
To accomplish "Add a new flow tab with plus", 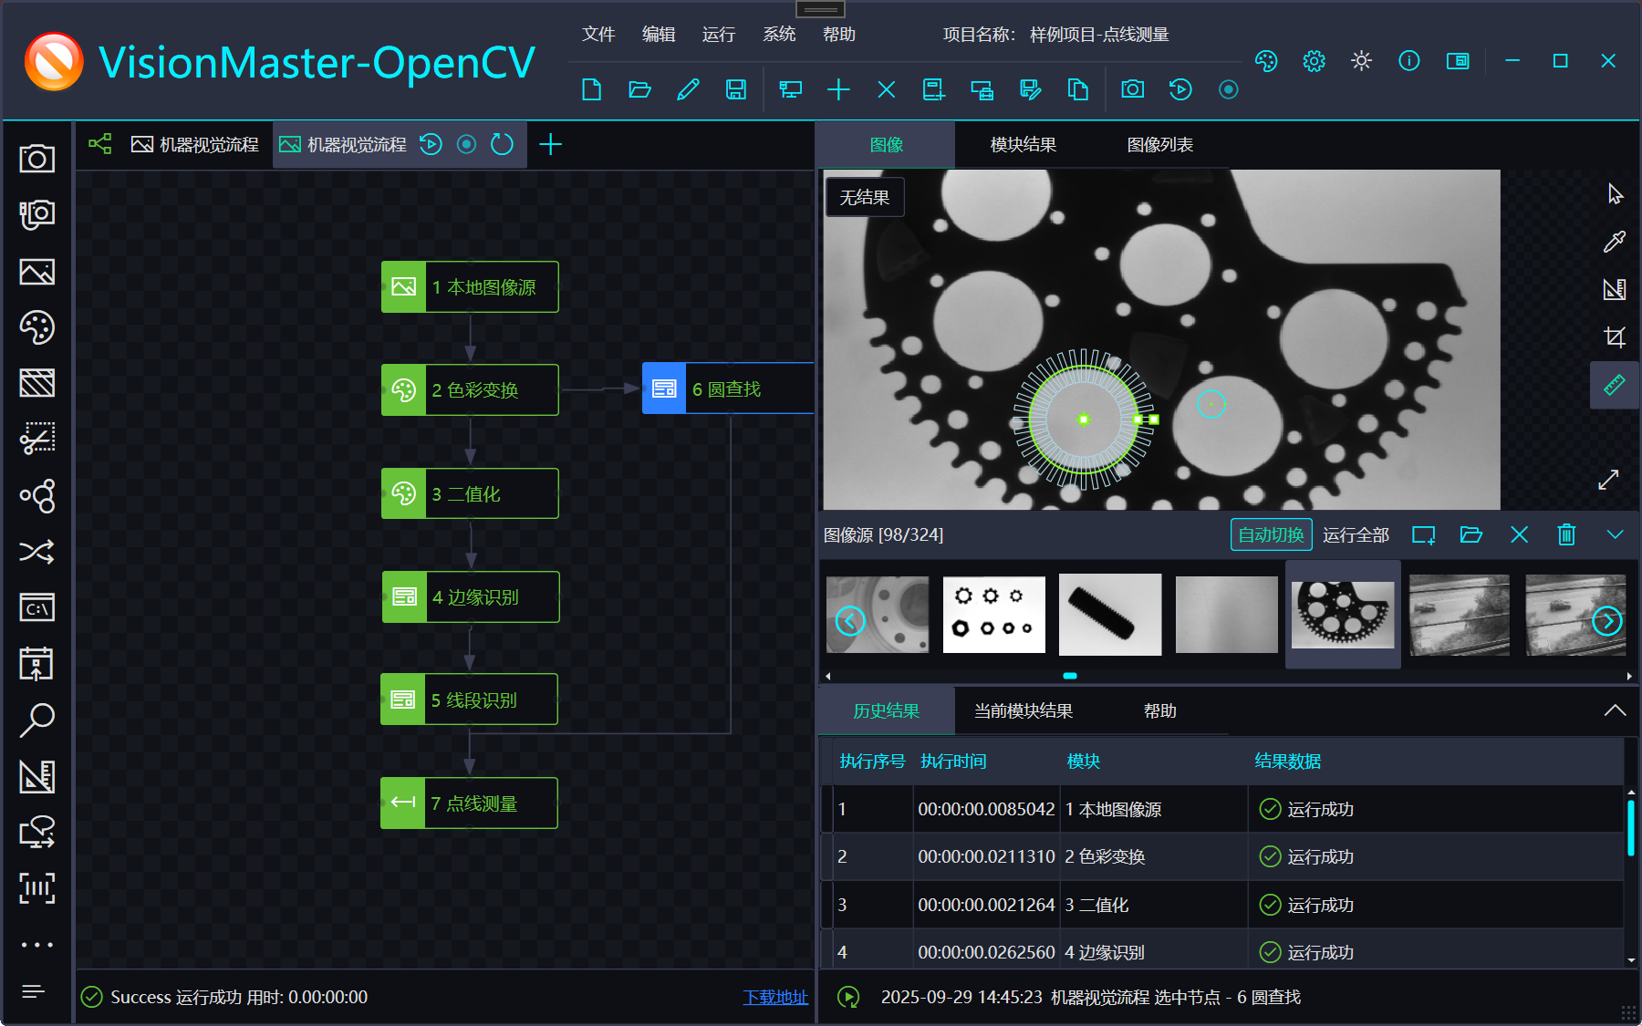I will click(x=550, y=144).
